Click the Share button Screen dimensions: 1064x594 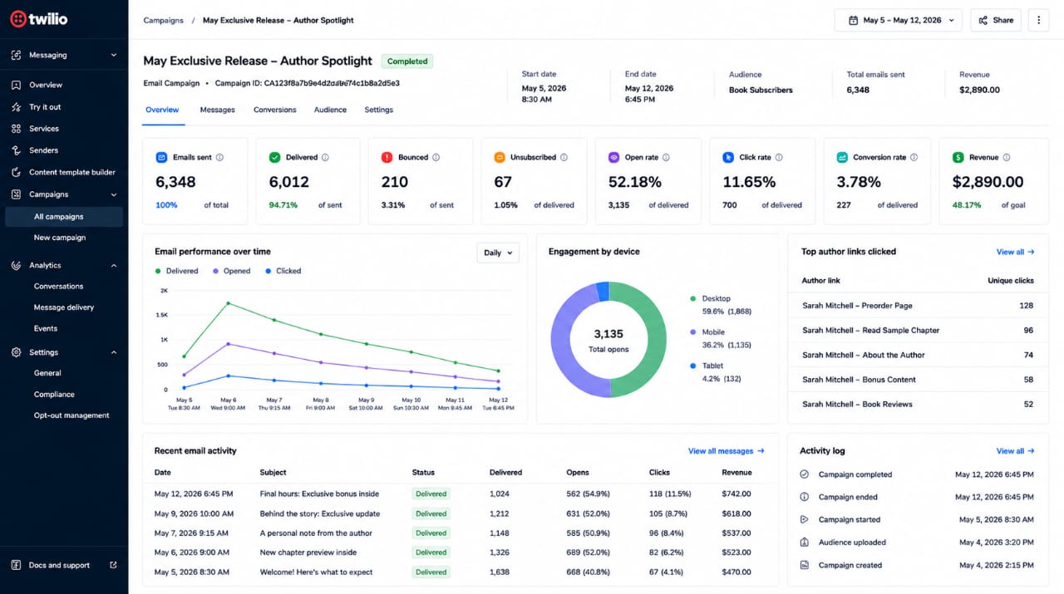996,20
